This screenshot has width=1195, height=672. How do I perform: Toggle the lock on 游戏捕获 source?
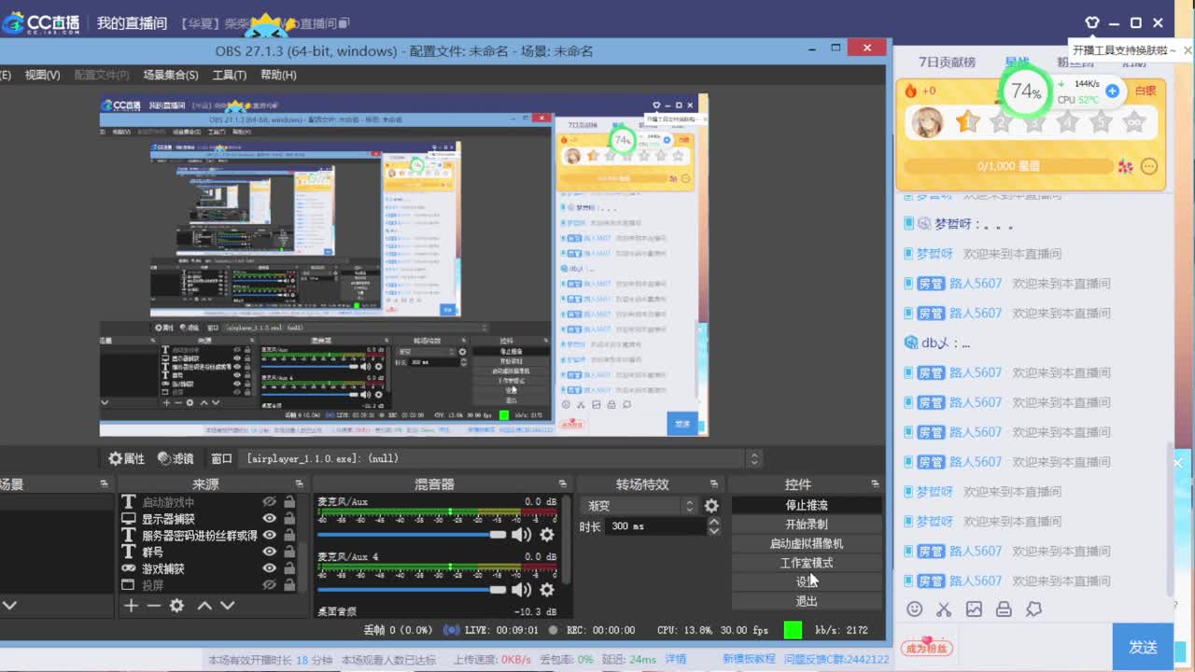click(x=289, y=567)
